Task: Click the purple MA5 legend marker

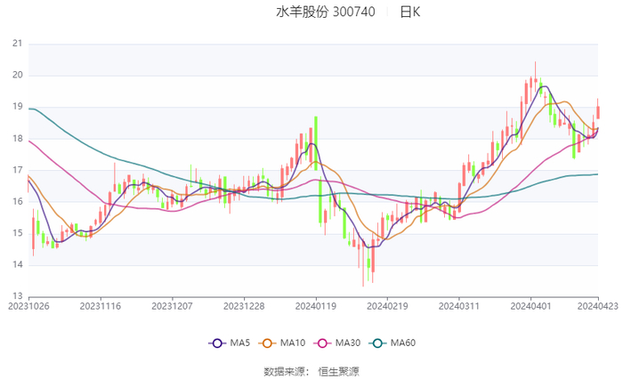Action: [x=217, y=343]
